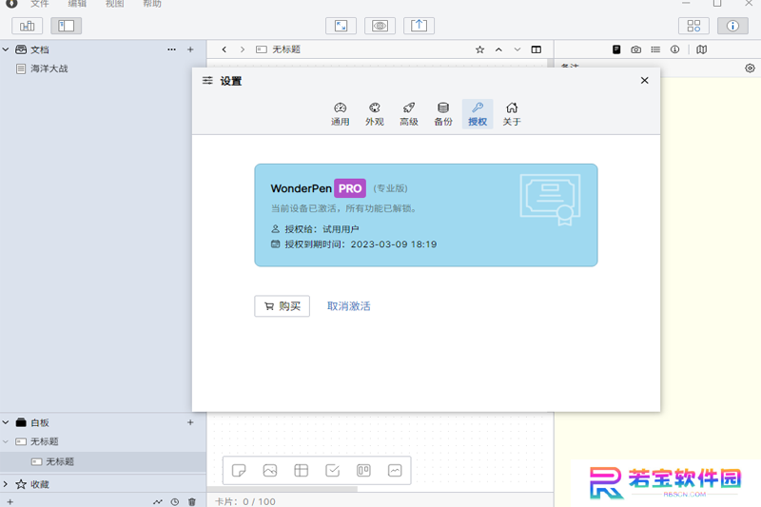Collapse the 文档 section chevron
Viewport: 761px width, 507px height.
[6, 49]
